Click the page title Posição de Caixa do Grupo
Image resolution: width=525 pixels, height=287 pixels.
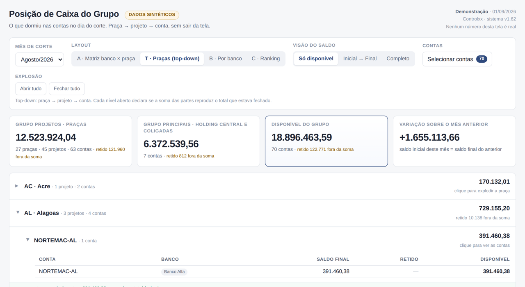coord(64,14)
